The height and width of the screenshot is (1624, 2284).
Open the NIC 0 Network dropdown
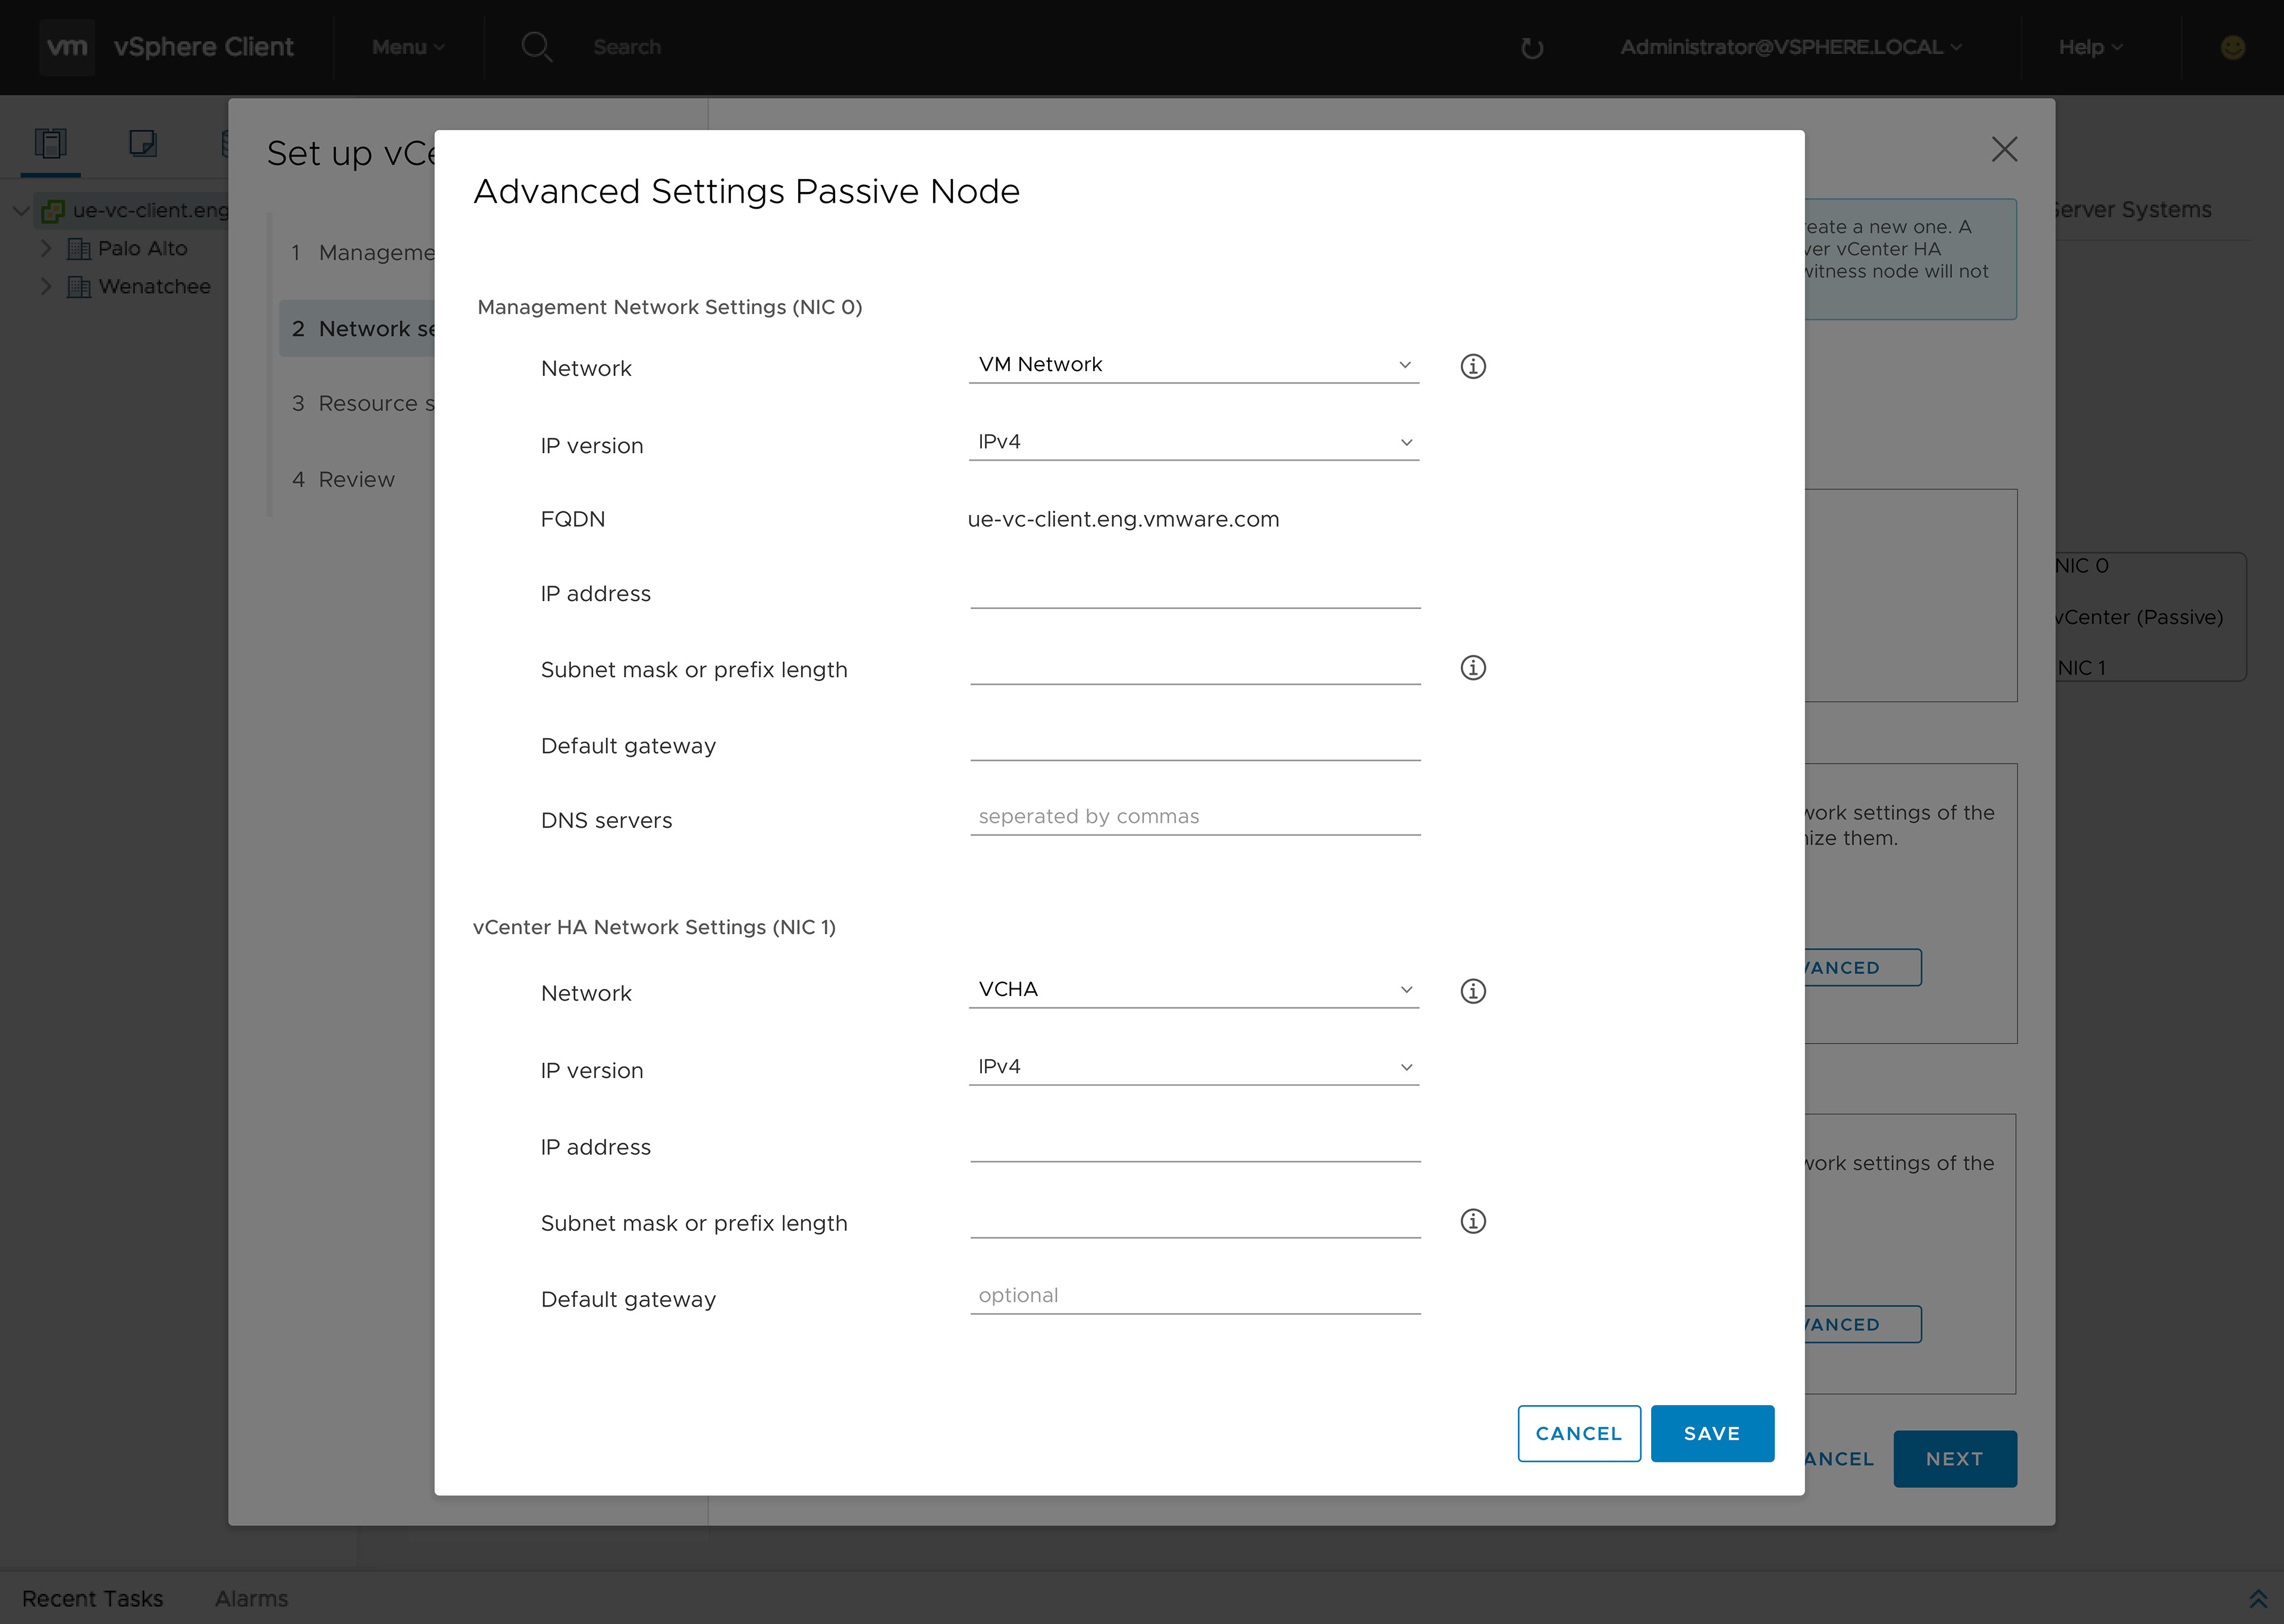1193,365
